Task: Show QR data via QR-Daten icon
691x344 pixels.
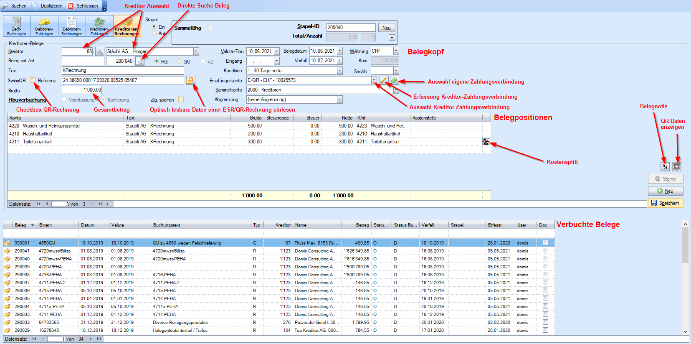Action: [x=677, y=167]
